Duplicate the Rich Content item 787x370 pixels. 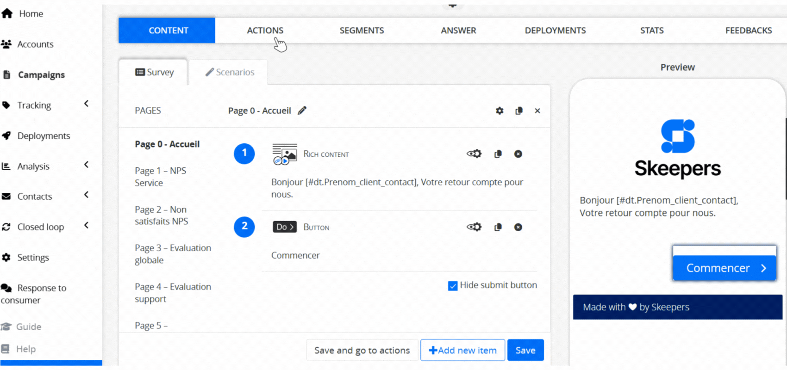[x=498, y=154]
